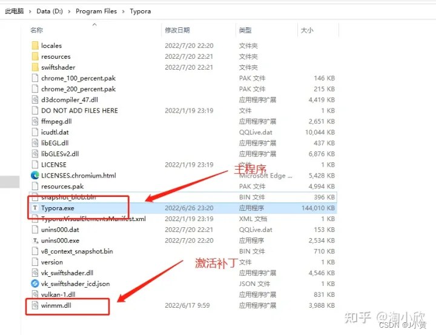Select file name ffmpeg.dll

coord(56,121)
